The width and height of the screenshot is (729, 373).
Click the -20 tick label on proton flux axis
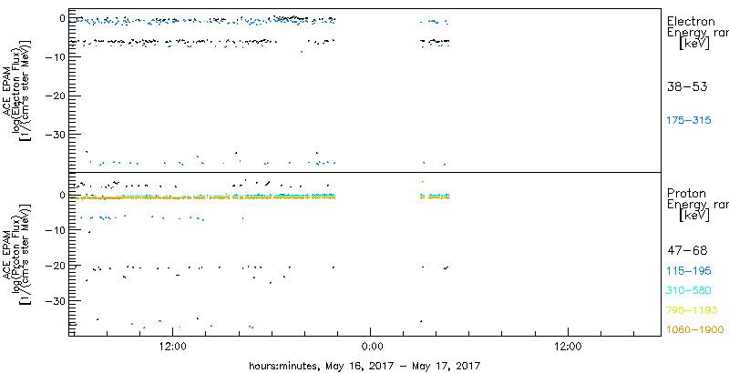(57, 266)
